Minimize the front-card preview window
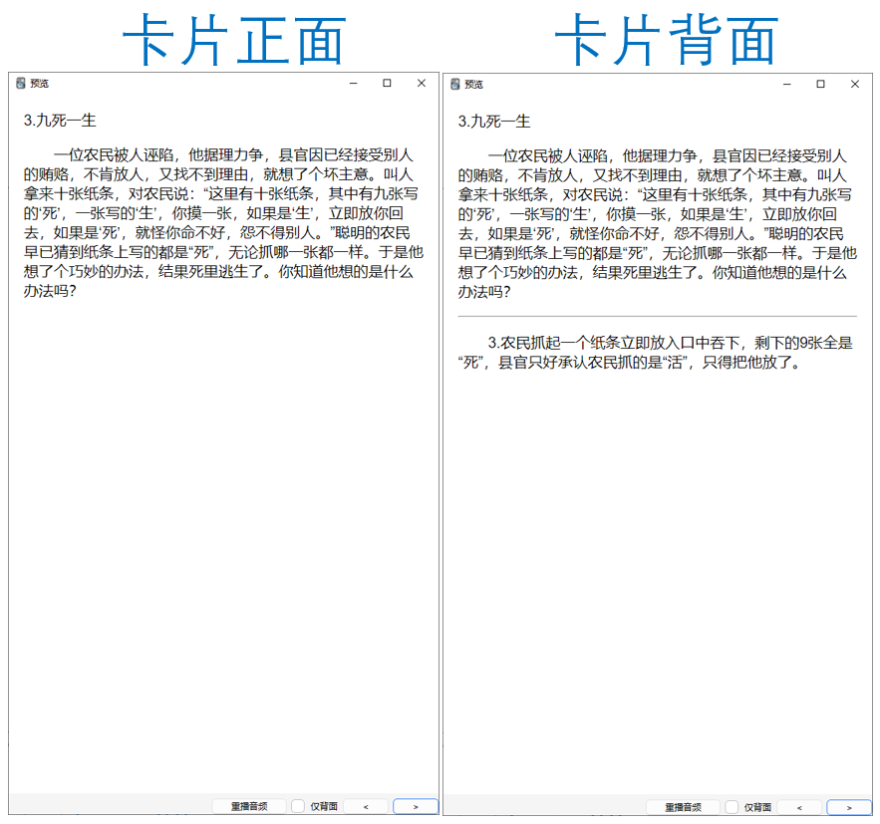 pos(353,83)
